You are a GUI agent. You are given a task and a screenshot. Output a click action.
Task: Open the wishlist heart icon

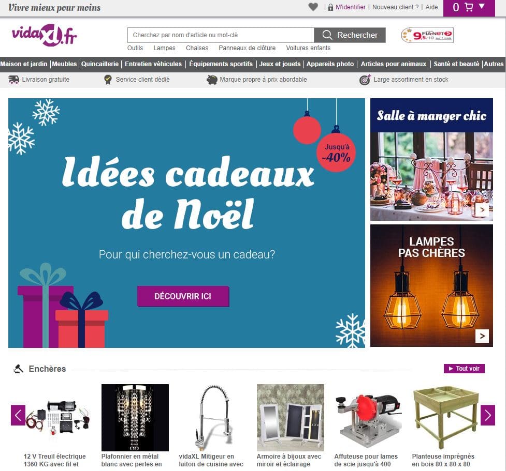(x=313, y=7)
